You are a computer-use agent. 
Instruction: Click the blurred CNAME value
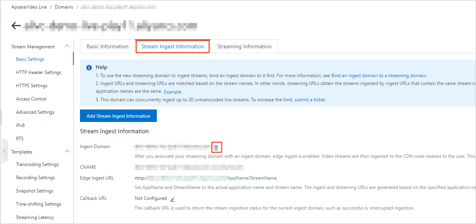pyautogui.click(x=189, y=167)
